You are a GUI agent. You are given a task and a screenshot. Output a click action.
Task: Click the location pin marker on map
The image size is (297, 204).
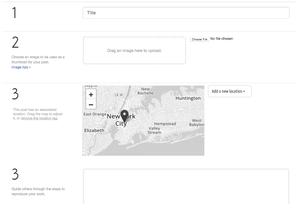point(125,116)
